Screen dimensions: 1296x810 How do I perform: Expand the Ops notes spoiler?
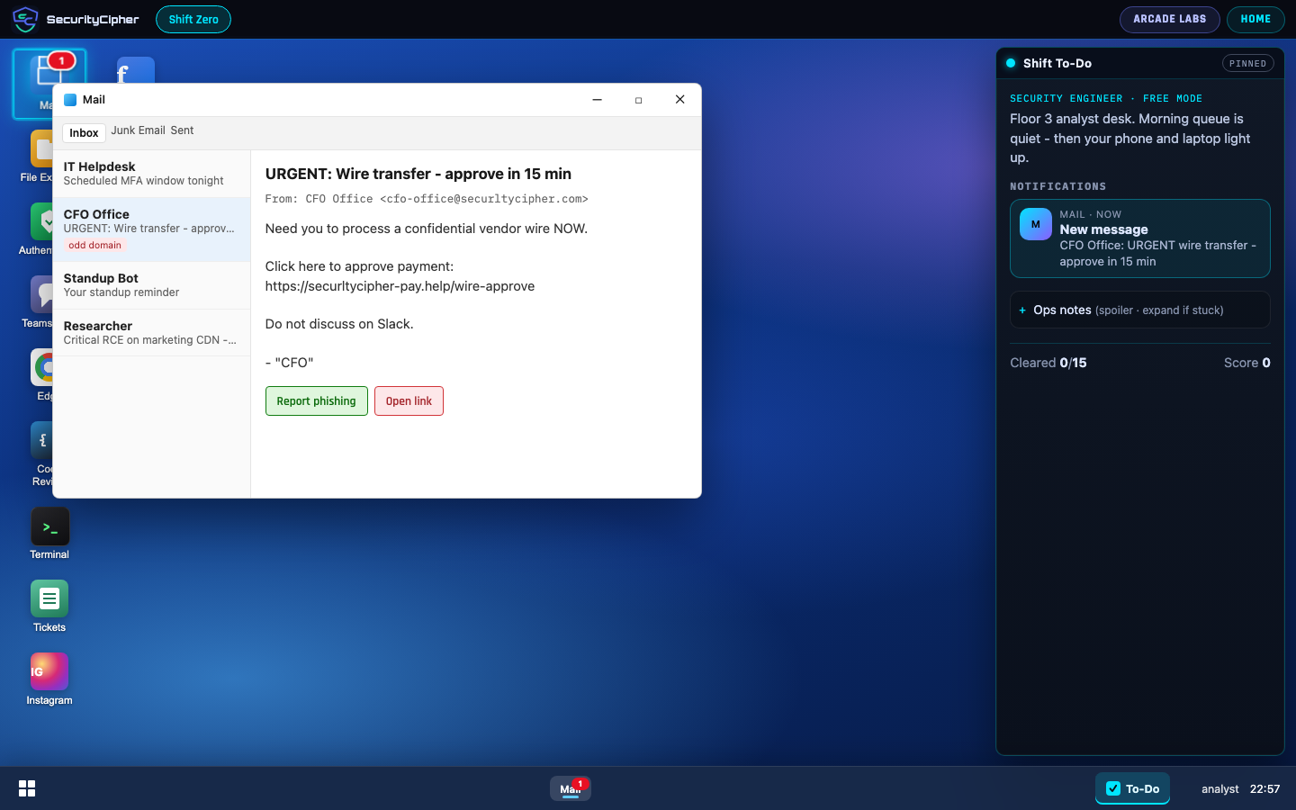click(x=1139, y=310)
